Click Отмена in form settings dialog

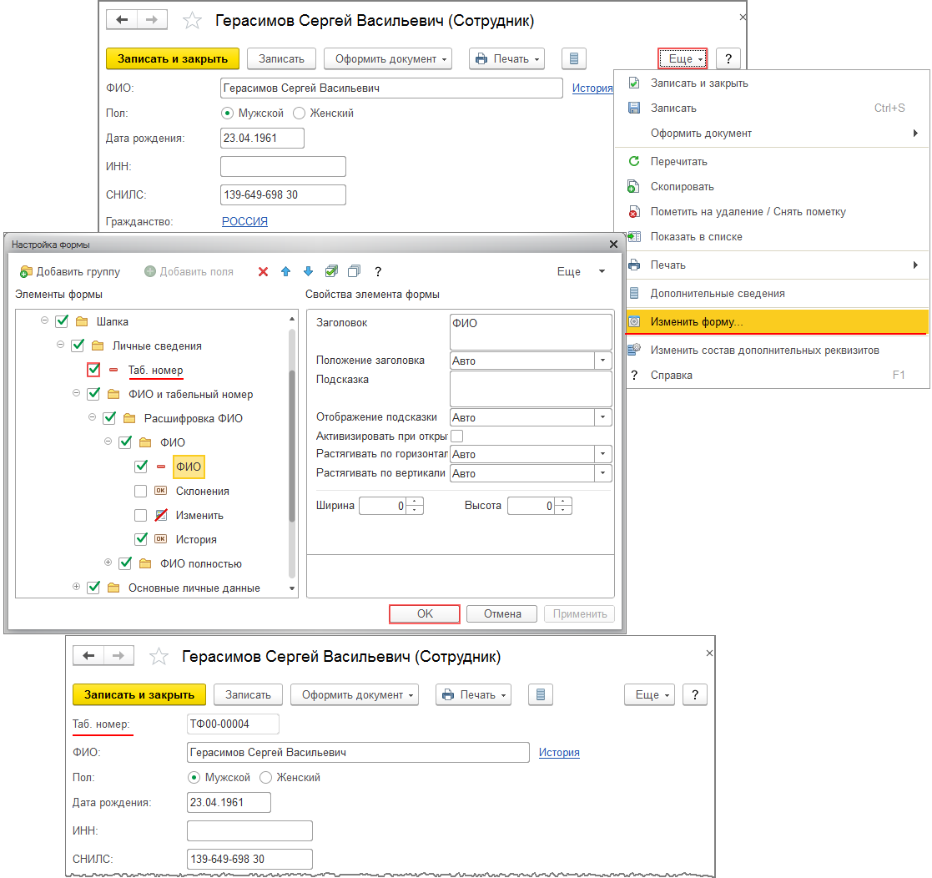(x=502, y=614)
